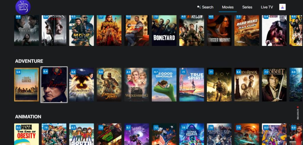Open The Good Dinosaur poster
Screen dimensions: 303x145
click(x=164, y=85)
